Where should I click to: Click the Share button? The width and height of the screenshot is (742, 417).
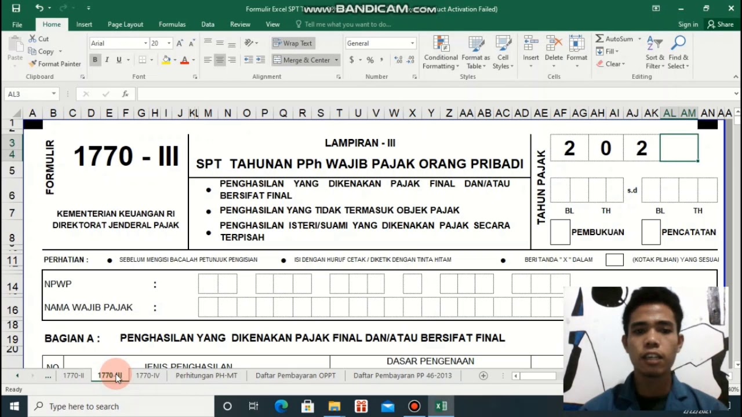(x=721, y=24)
